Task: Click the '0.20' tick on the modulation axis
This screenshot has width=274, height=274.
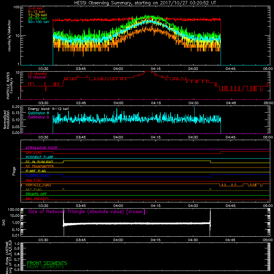Action: (16, 107)
